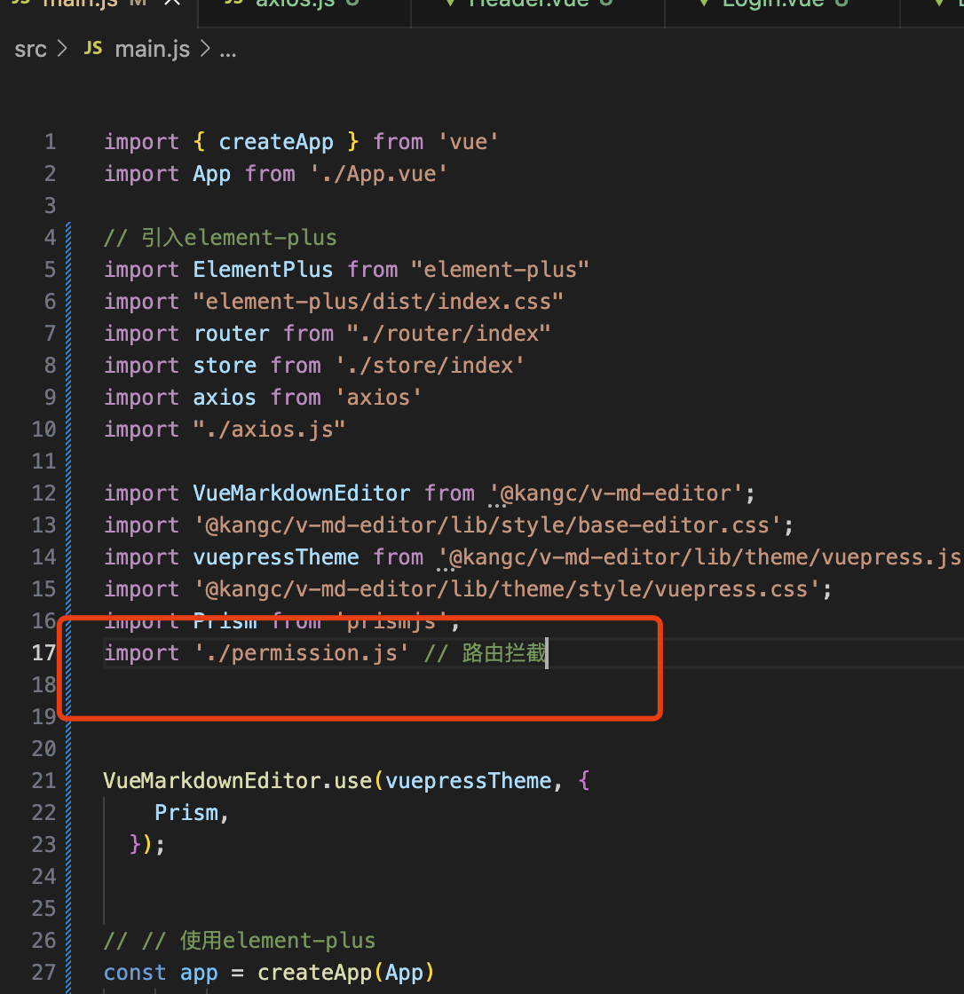Screen dimensions: 964x994
Task: Close the main.js editor tab
Action: (x=172, y=3)
